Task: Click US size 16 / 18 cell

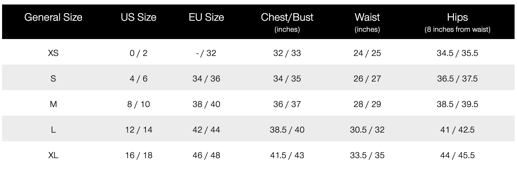Action: tap(139, 155)
